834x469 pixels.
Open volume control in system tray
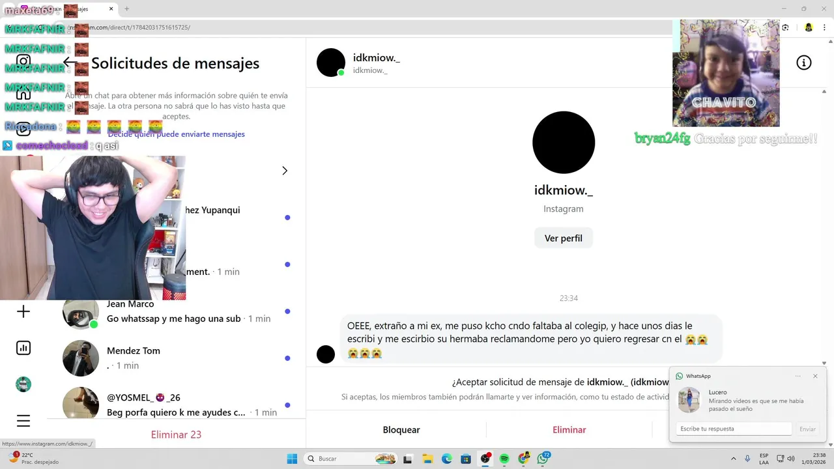[x=791, y=459]
